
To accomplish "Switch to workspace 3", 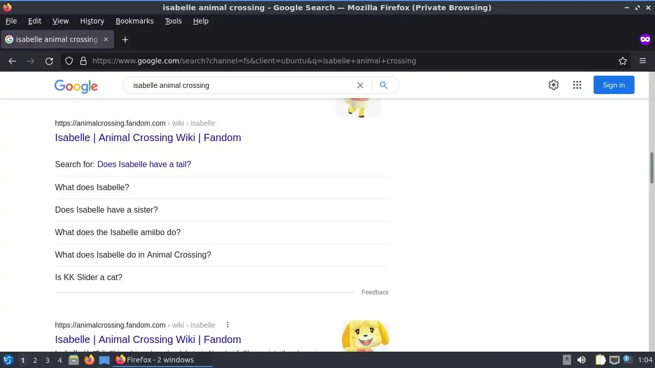I will [47, 360].
